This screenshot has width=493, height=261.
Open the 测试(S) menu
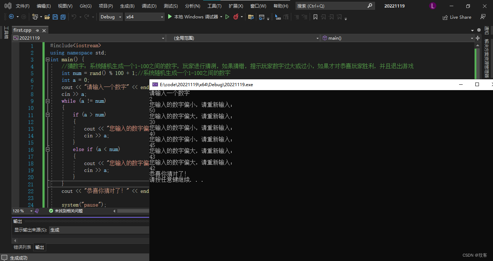click(x=171, y=6)
